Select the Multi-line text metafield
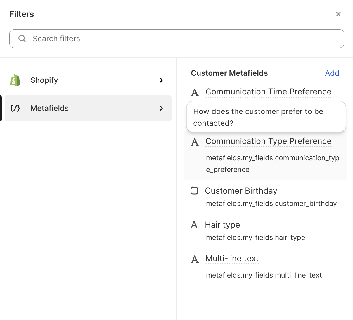Screen dimensions: 353x320 click(232, 259)
